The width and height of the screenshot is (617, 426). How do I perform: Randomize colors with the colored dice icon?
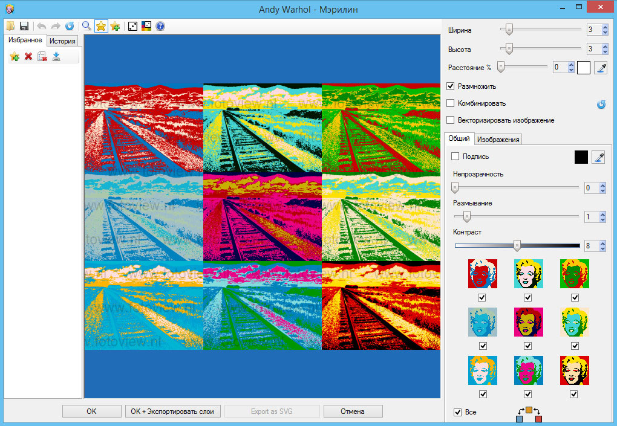tap(146, 27)
